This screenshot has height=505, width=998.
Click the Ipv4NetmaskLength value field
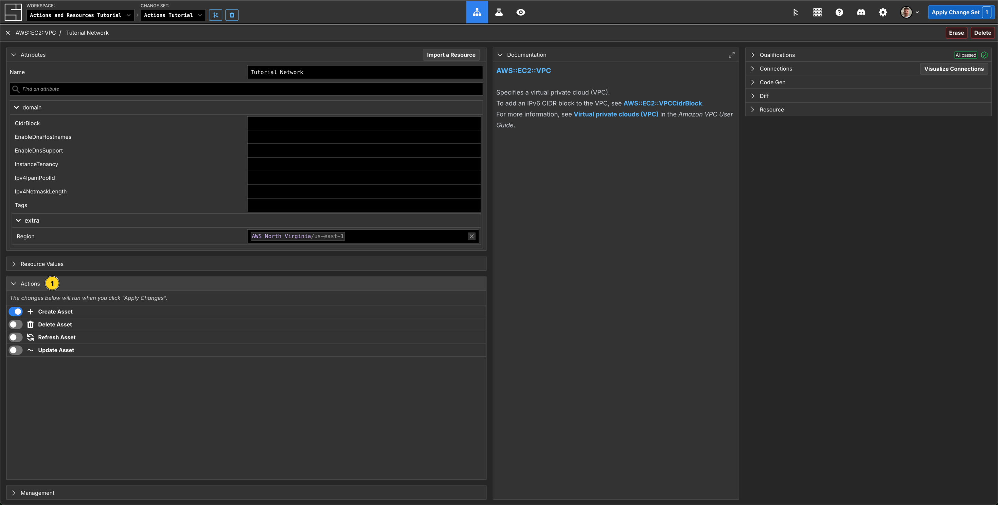364,191
